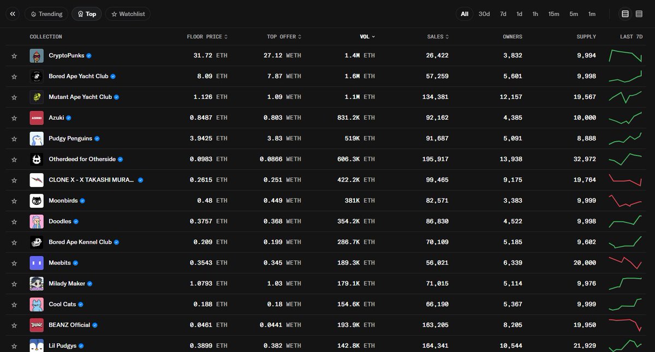View BEANZ Official last 7d sparkline
The width and height of the screenshot is (655, 352).
click(626, 325)
